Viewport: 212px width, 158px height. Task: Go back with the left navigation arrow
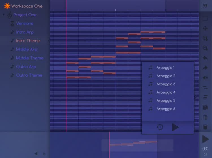pos(36,154)
